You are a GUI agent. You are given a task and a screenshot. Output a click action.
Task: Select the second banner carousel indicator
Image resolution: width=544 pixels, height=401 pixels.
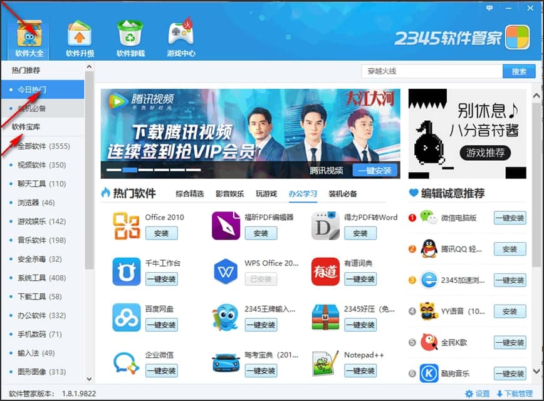(x=130, y=170)
